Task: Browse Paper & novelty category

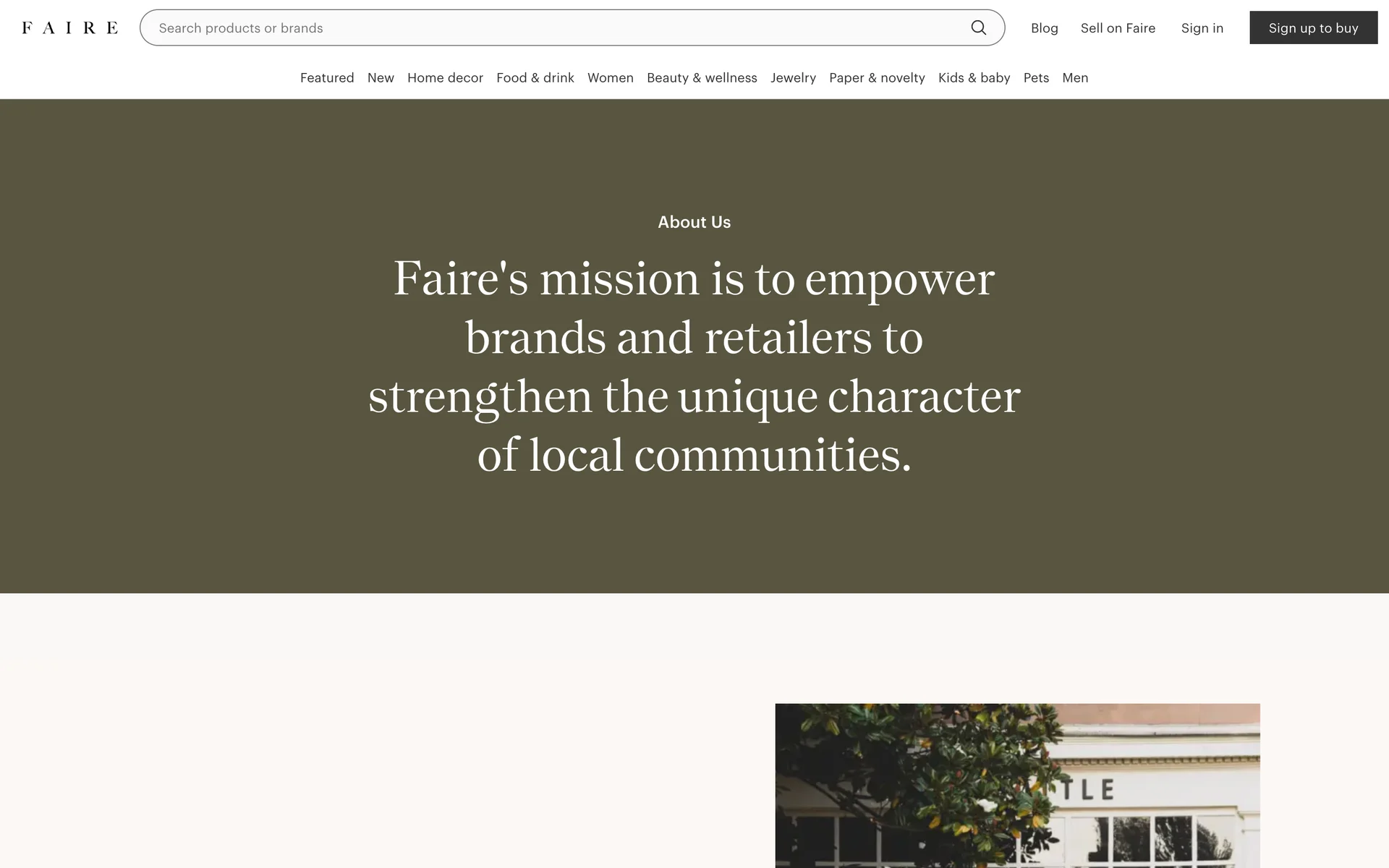Action: click(877, 77)
